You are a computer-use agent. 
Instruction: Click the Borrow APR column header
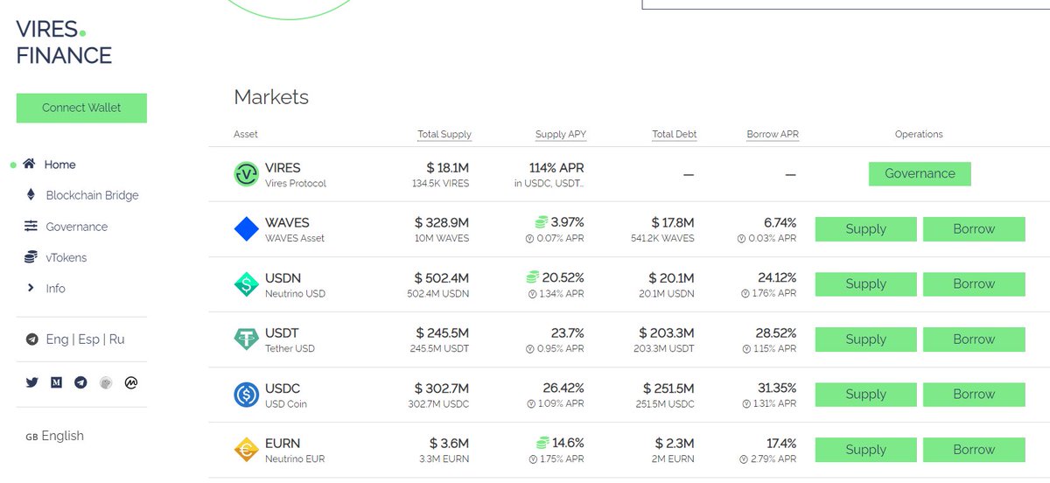point(773,135)
